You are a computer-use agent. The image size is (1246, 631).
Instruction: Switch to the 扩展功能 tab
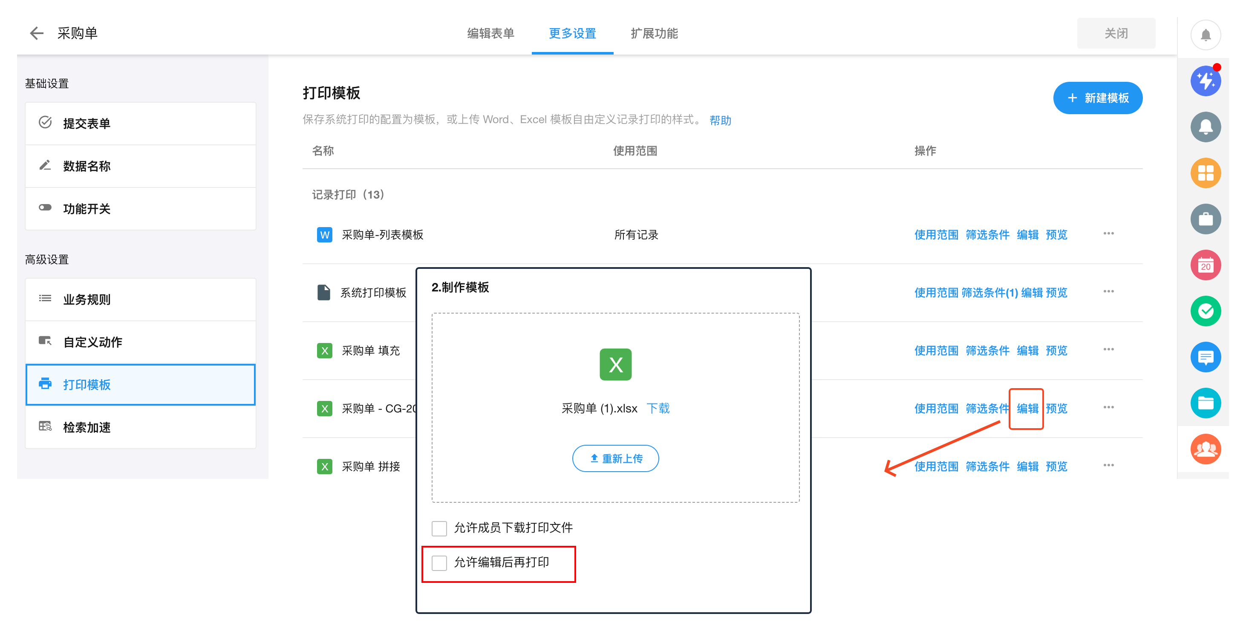[654, 33]
